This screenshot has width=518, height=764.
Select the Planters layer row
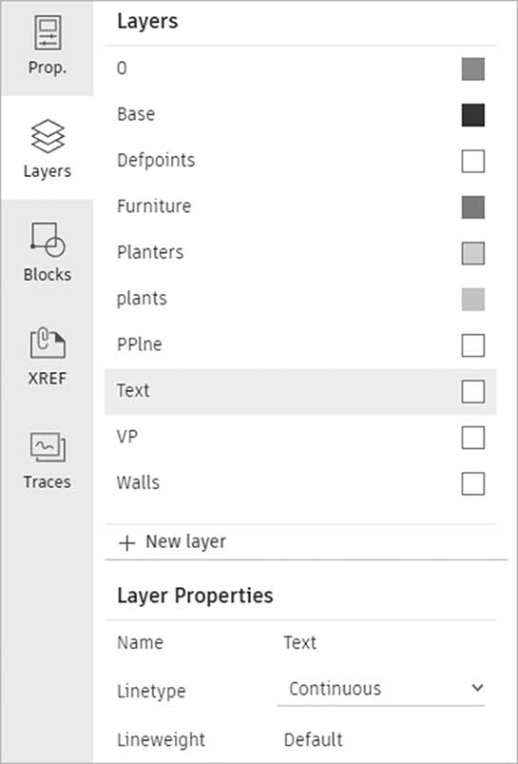click(x=300, y=253)
